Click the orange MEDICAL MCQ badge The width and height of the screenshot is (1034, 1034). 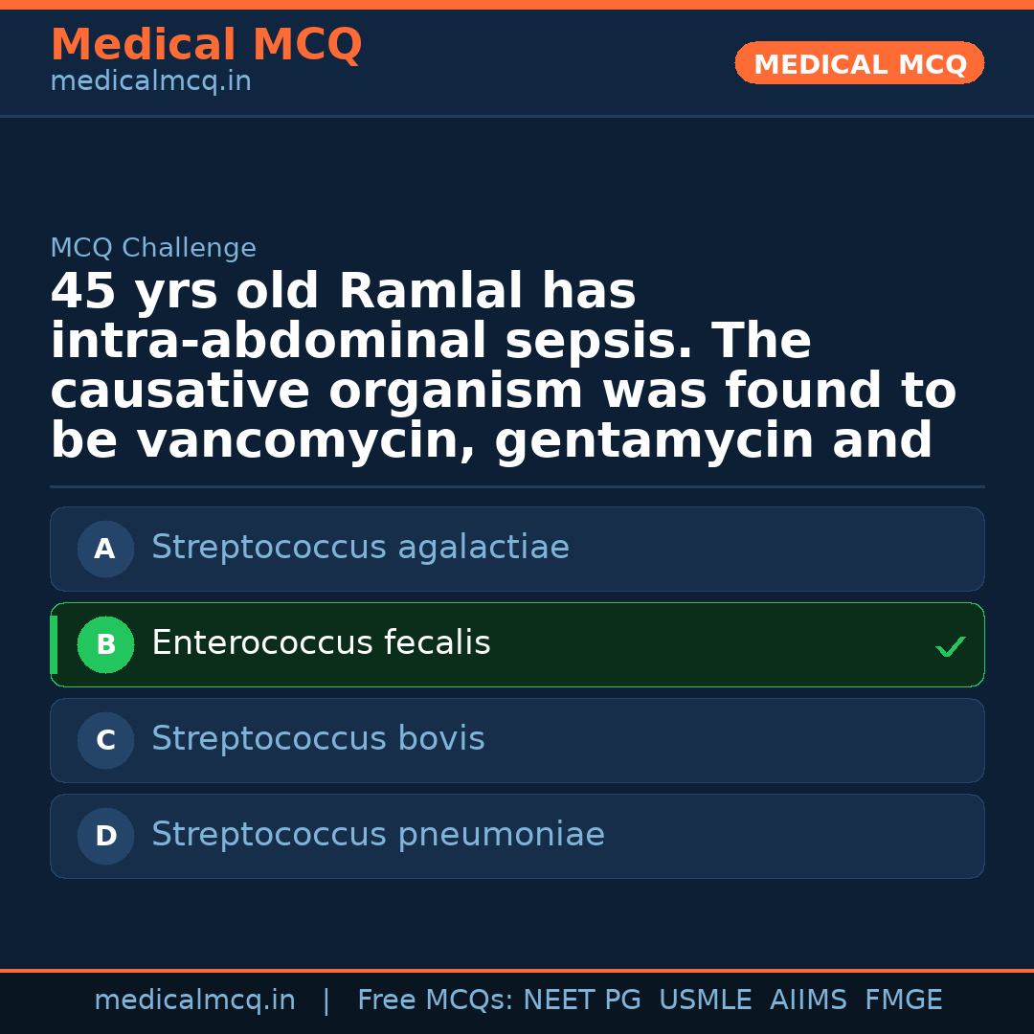pyautogui.click(x=860, y=63)
